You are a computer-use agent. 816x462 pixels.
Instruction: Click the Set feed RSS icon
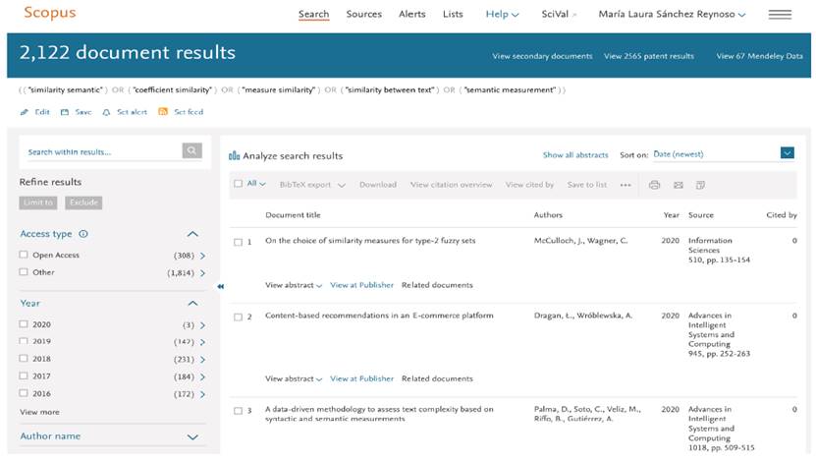163,112
